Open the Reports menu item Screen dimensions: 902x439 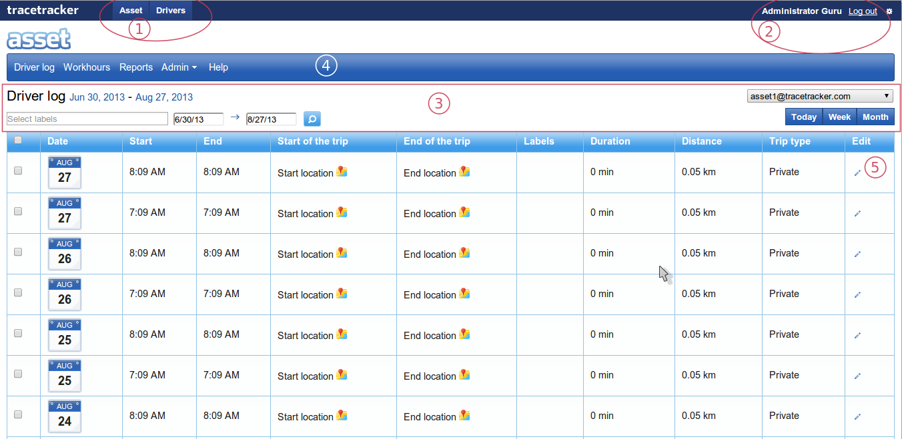136,67
